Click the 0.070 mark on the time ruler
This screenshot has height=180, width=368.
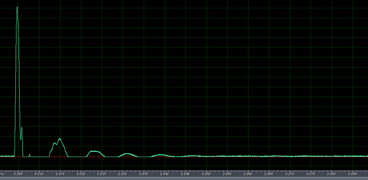pos(290,174)
